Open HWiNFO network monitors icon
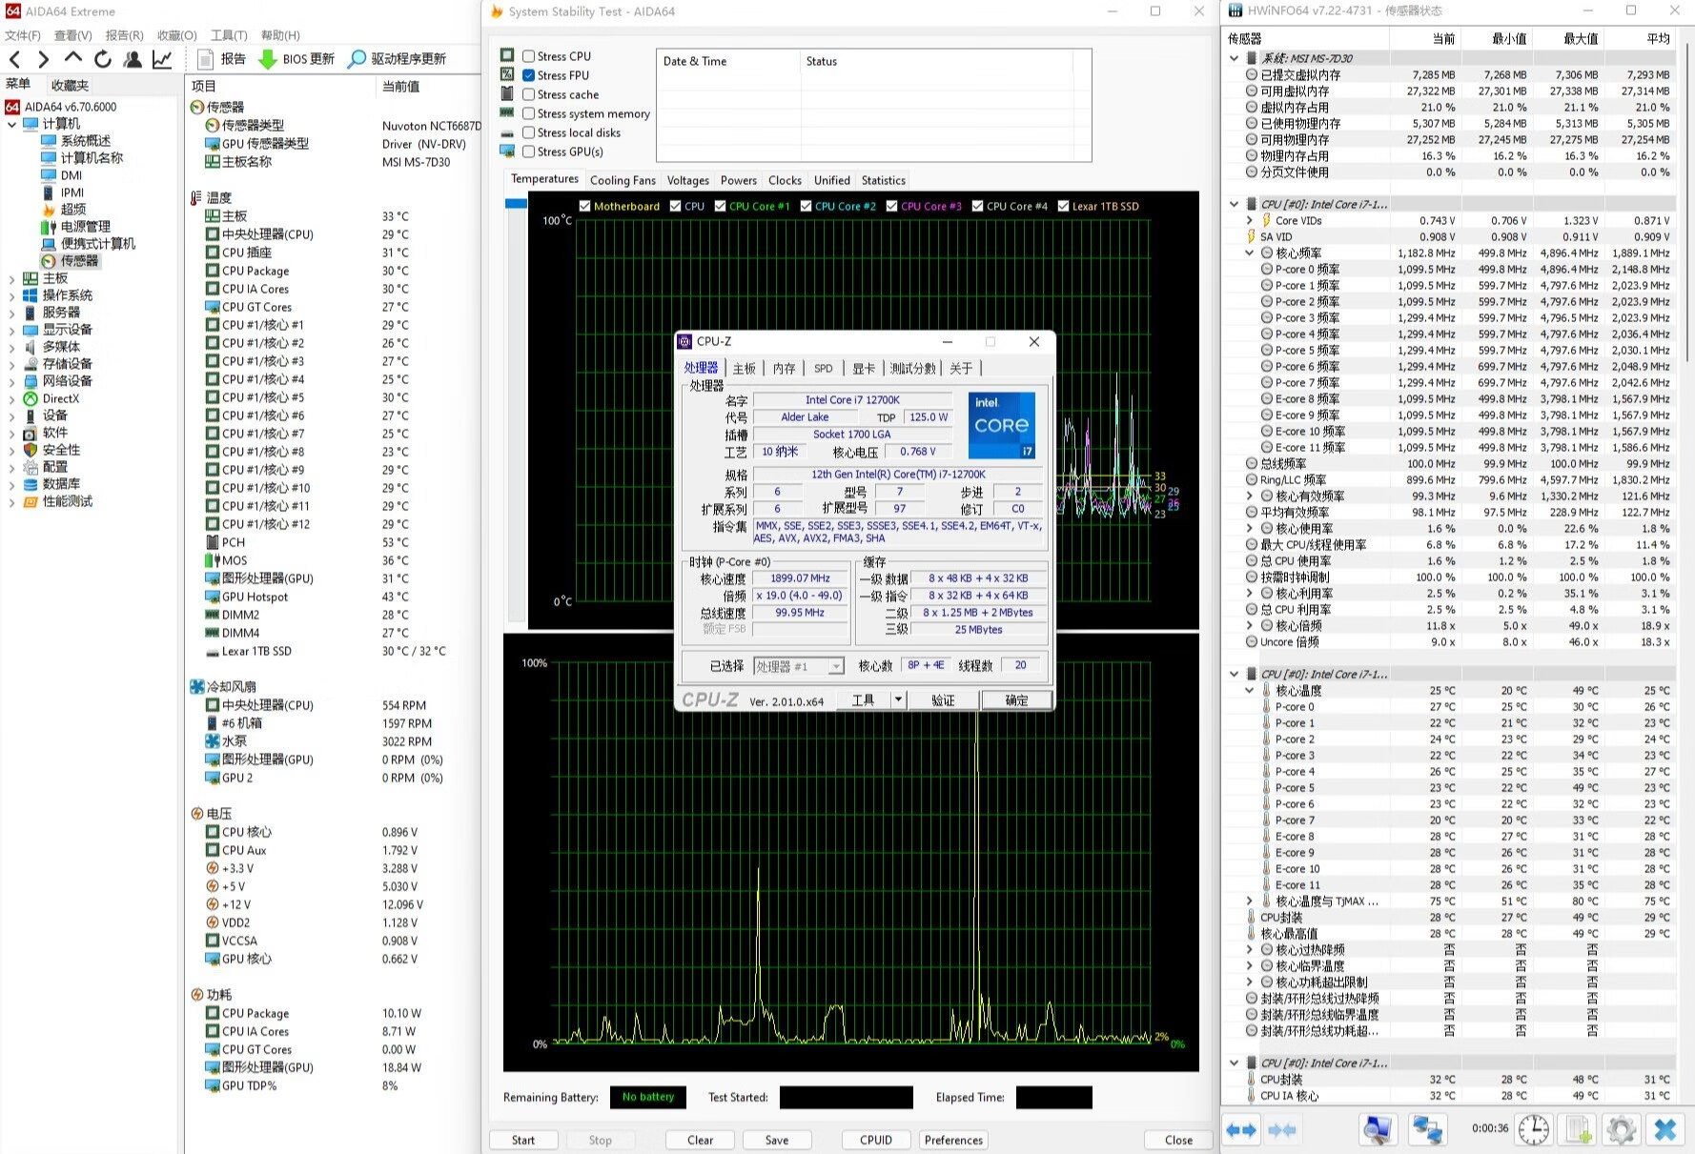1695x1154 pixels. click(1427, 1130)
